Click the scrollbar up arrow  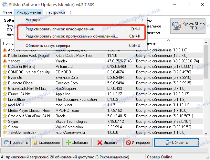(206, 42)
